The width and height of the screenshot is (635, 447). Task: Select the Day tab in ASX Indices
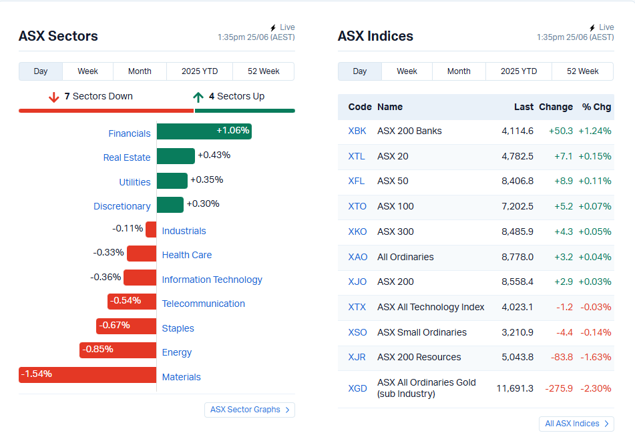point(360,71)
